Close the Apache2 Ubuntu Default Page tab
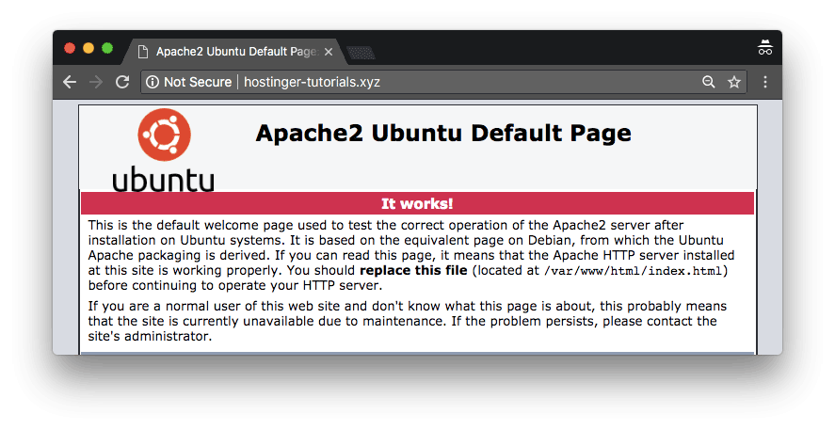835x430 pixels. pos(329,52)
